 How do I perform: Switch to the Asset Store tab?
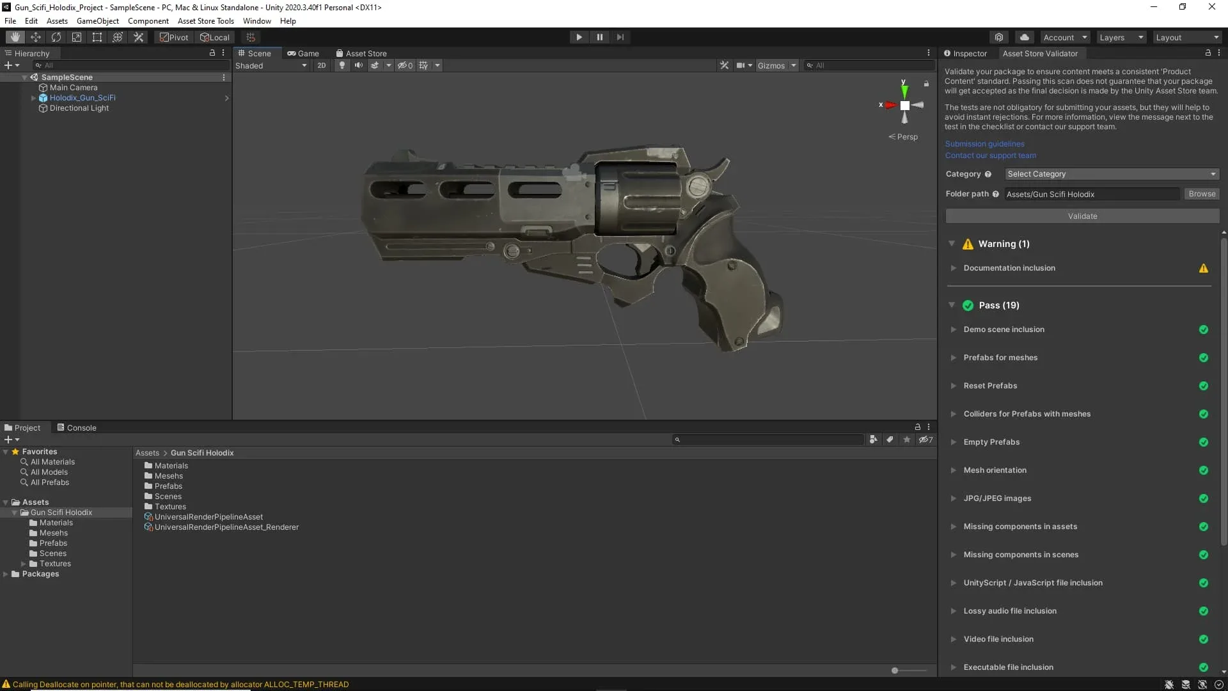coord(361,53)
